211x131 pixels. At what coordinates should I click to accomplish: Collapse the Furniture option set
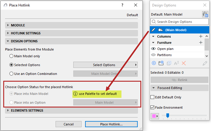point(153,43)
